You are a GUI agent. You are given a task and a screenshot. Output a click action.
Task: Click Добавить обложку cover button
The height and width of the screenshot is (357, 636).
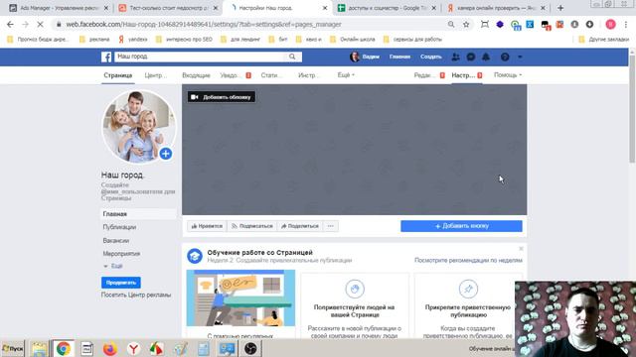click(221, 97)
